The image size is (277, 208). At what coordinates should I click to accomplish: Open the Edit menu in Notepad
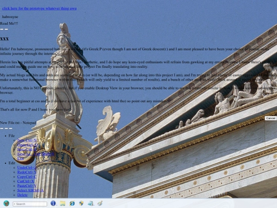[12, 163]
